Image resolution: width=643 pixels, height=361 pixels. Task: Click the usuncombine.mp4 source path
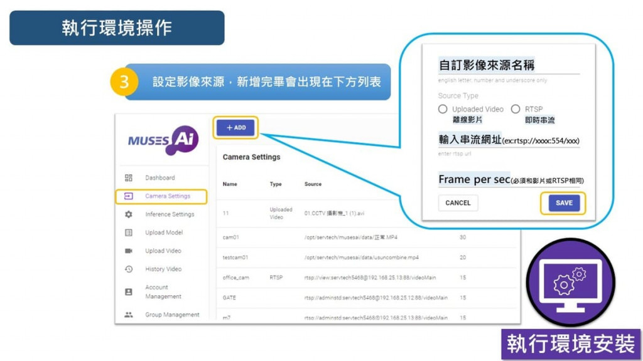click(x=361, y=258)
